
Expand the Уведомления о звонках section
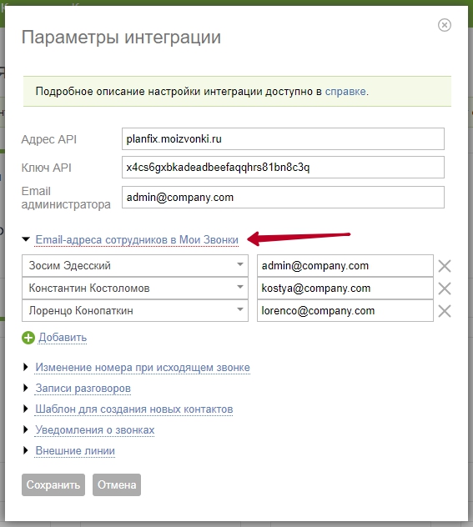(x=95, y=430)
